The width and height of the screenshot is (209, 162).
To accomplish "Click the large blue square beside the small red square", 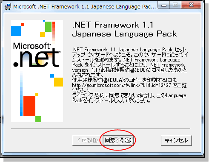I will [16, 31].
